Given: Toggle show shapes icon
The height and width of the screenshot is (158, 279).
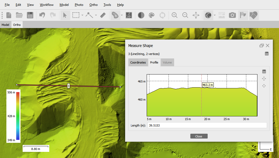Looking at the screenshot, I should 253,15.
